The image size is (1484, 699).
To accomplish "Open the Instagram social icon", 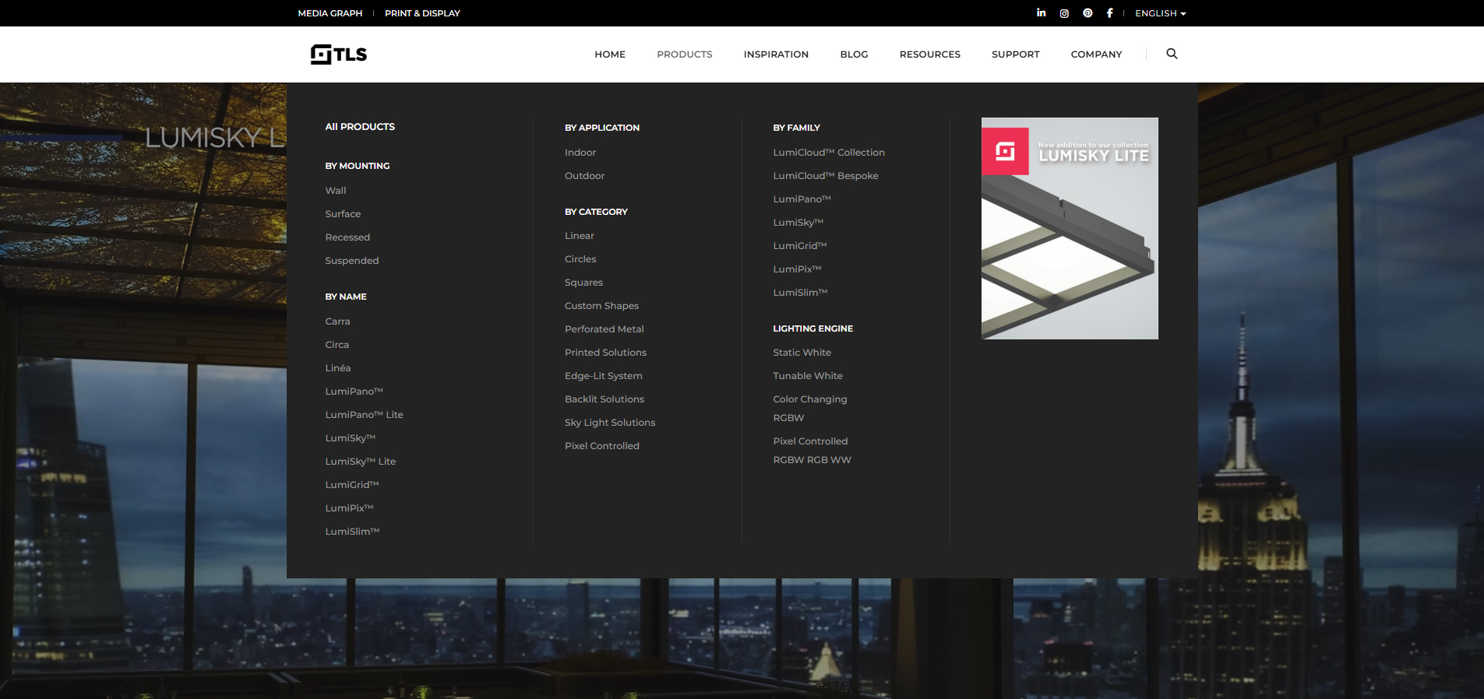I will (1064, 13).
